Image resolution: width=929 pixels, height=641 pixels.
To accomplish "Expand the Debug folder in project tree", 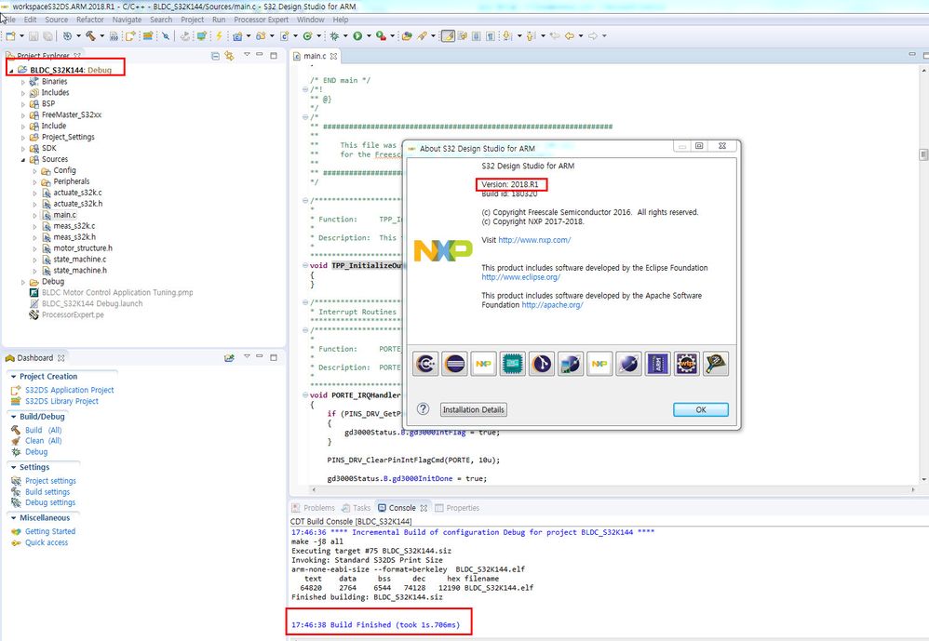I will tap(23, 282).
